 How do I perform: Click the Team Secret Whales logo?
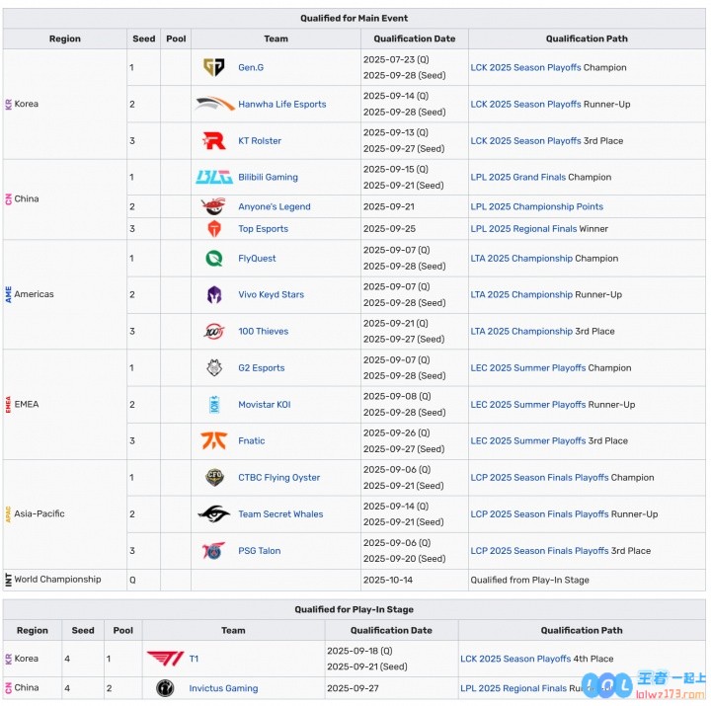coord(213,514)
